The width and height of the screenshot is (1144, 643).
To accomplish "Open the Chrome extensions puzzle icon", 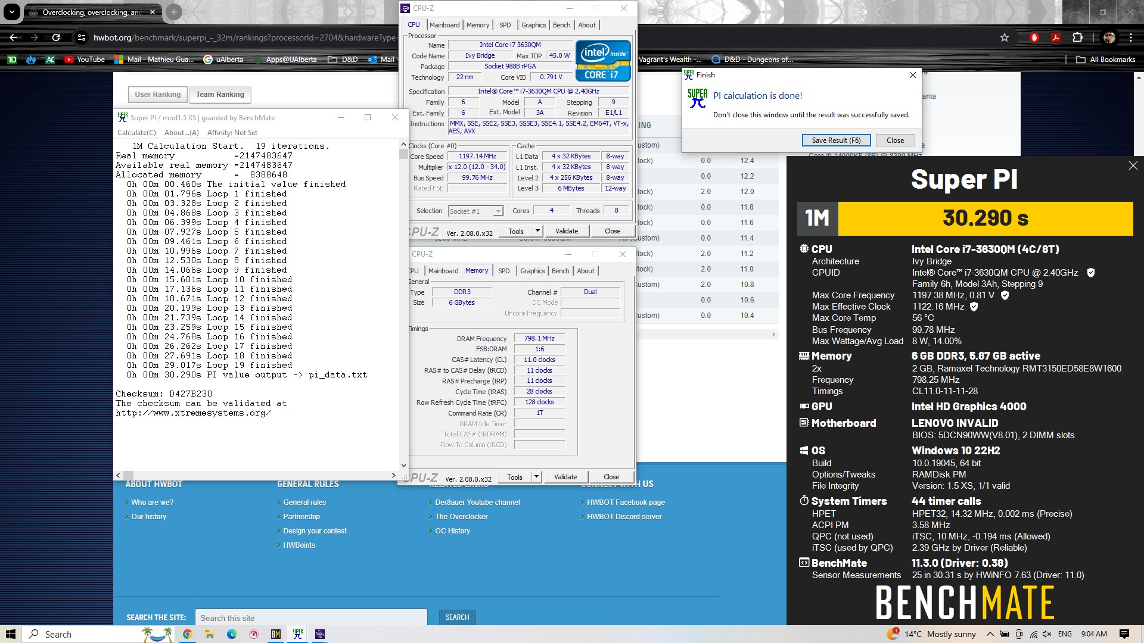I will (x=1077, y=38).
